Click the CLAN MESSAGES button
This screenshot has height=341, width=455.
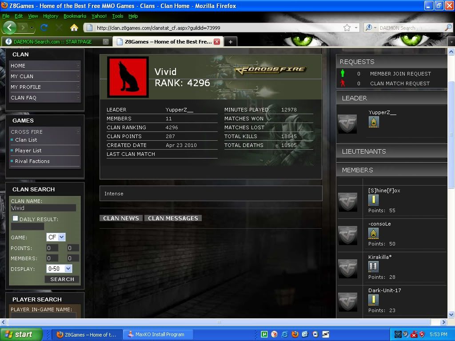[x=173, y=218]
